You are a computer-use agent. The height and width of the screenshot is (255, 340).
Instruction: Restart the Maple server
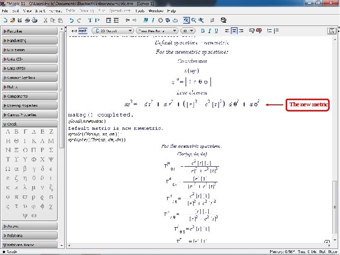tap(175, 20)
